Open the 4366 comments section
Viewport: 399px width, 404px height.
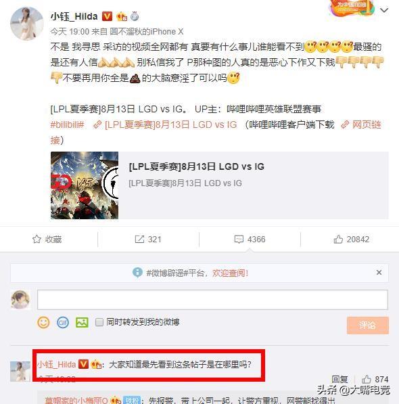coord(250,239)
